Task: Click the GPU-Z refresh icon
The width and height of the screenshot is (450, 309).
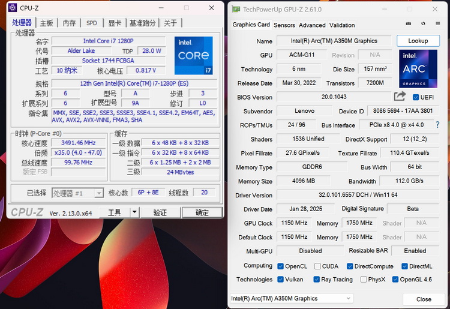Action: point(423,24)
